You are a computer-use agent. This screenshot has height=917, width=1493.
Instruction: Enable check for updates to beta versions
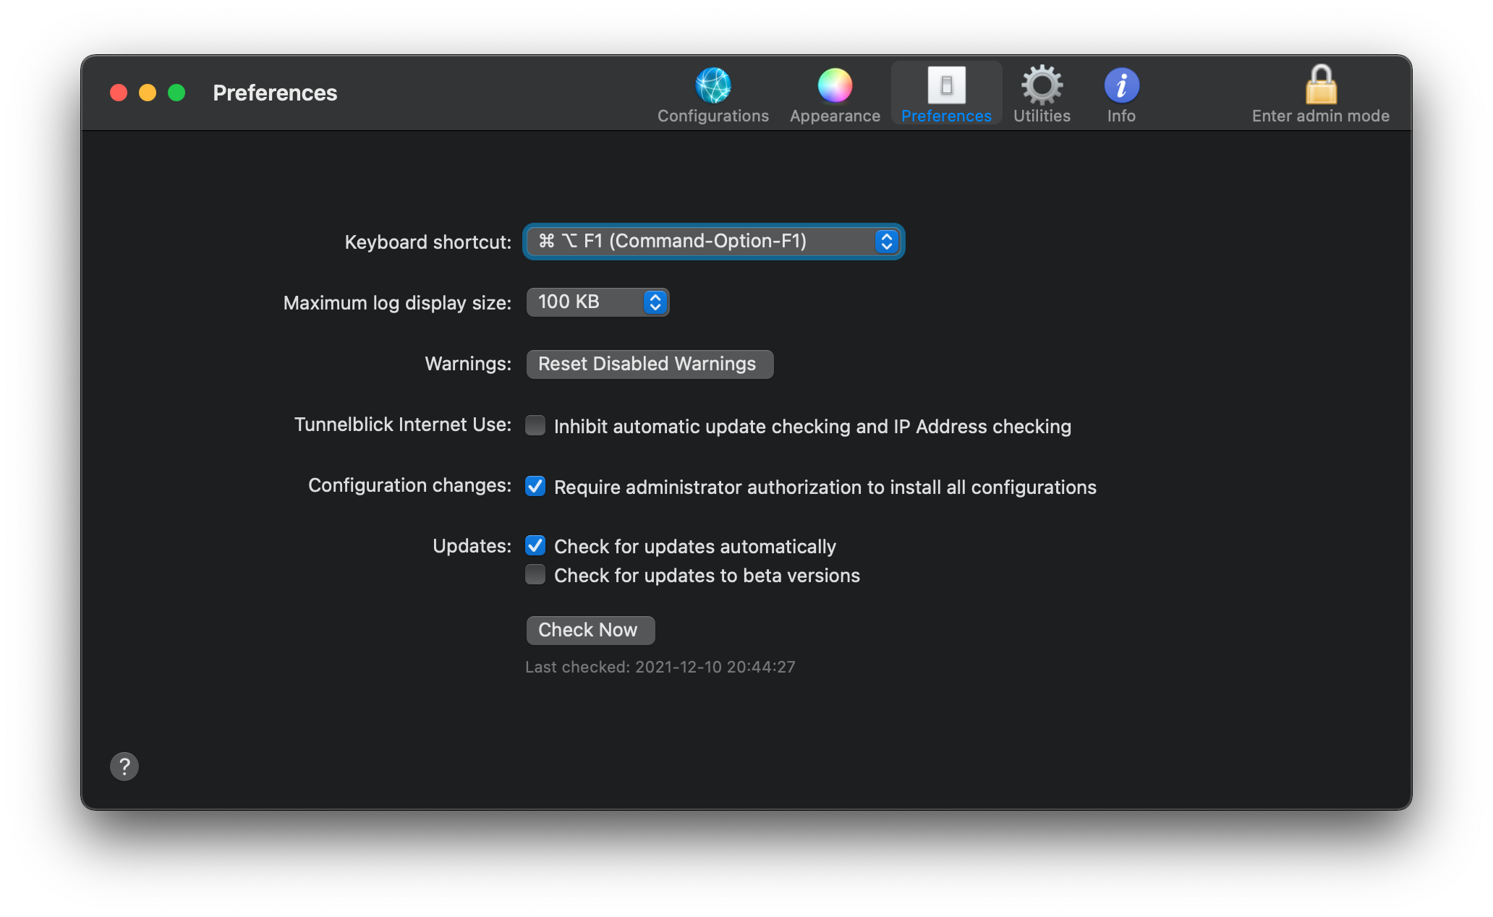535,574
